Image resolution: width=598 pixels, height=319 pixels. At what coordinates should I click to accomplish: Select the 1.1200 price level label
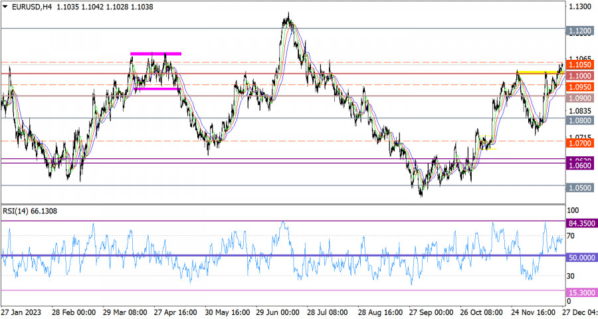point(580,31)
